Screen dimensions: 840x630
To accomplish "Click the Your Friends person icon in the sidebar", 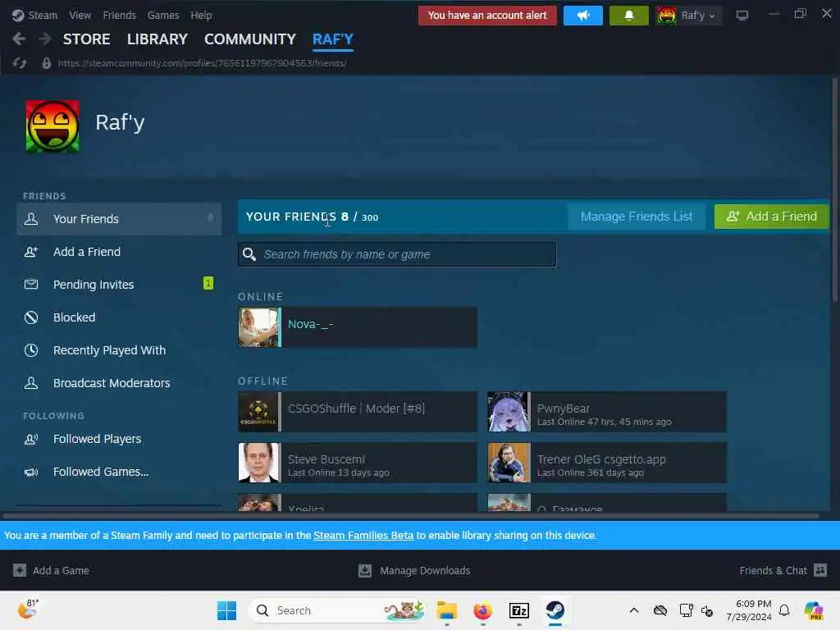I will click(x=31, y=218).
